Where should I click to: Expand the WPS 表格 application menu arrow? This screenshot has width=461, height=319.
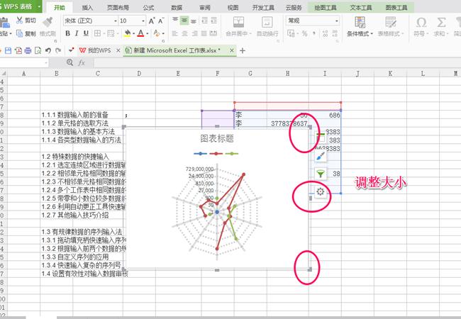[x=39, y=6]
